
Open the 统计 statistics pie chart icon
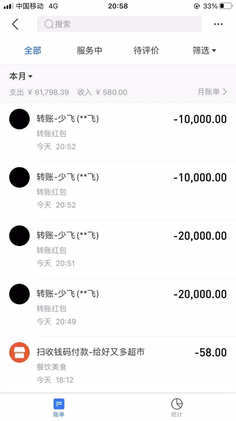point(177,404)
